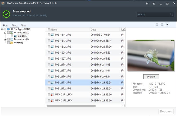Sort files by Type column header
This screenshot has width=177, height=116.
(x=122, y=30)
